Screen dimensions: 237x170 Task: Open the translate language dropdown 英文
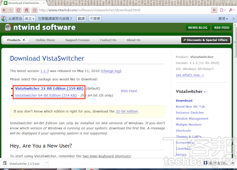[30, 18]
